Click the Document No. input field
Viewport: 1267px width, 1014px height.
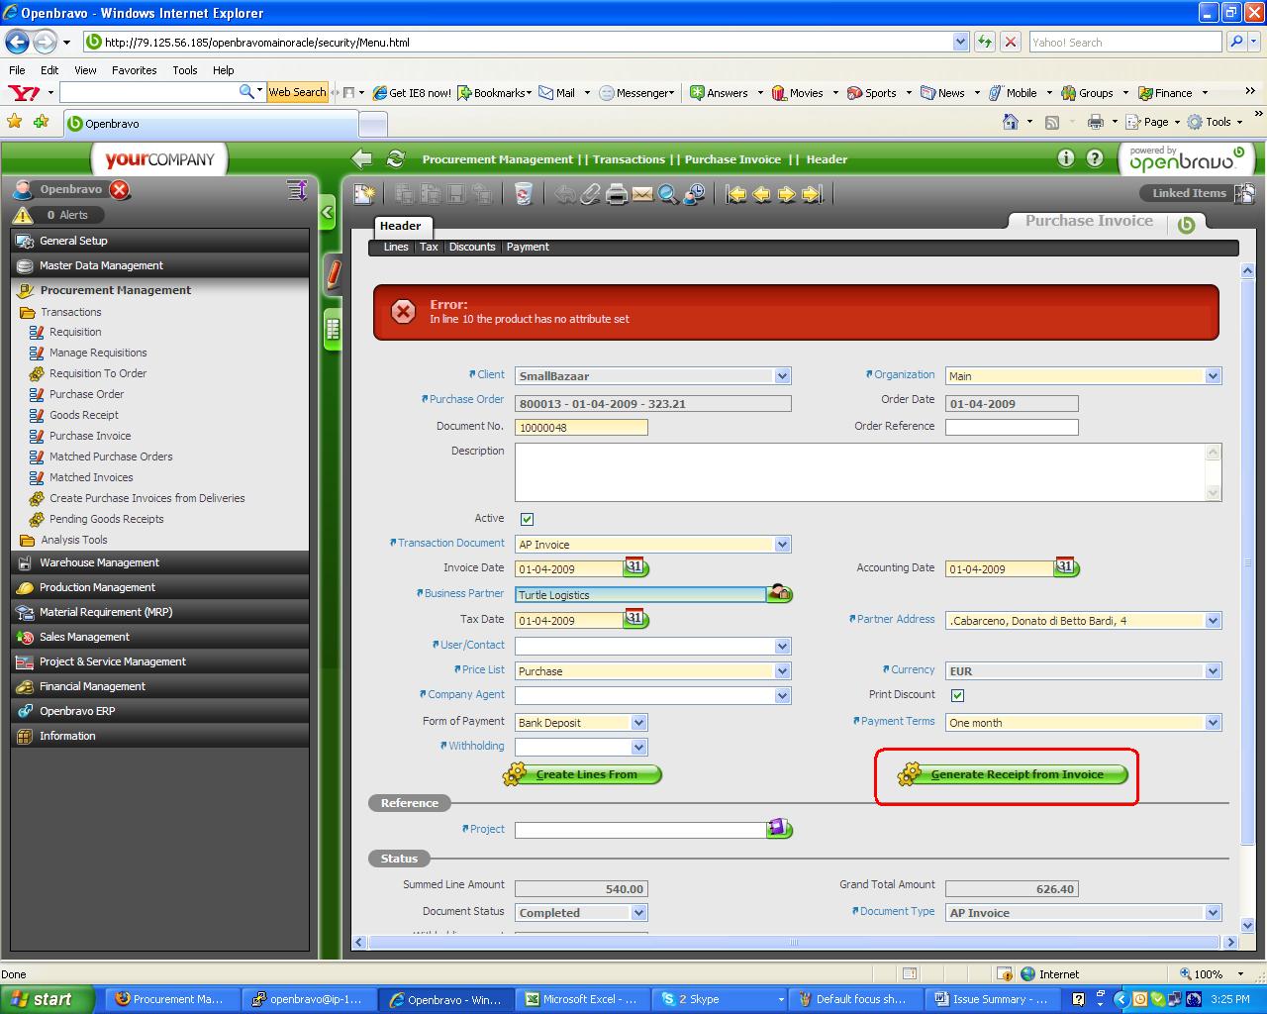click(581, 428)
